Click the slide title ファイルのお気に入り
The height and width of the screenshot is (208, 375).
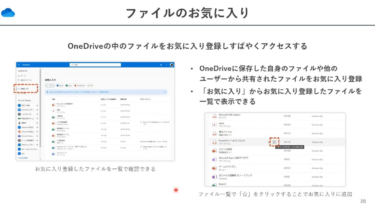[187, 13]
